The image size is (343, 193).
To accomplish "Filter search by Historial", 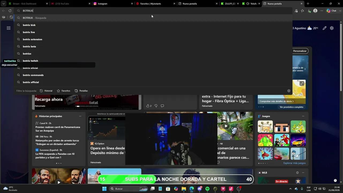I will click(x=46, y=91).
